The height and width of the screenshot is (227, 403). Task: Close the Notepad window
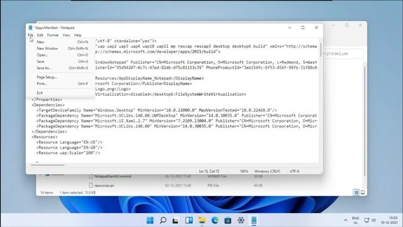[316, 28]
